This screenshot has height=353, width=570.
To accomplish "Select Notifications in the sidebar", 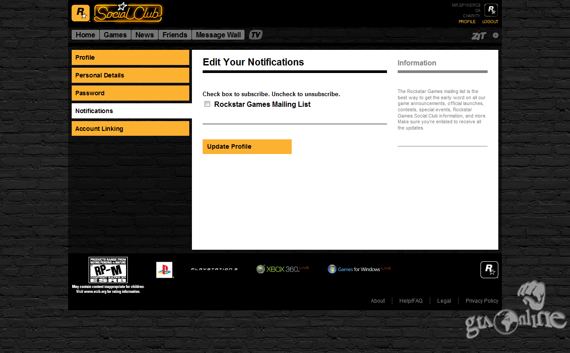I will 132,111.
